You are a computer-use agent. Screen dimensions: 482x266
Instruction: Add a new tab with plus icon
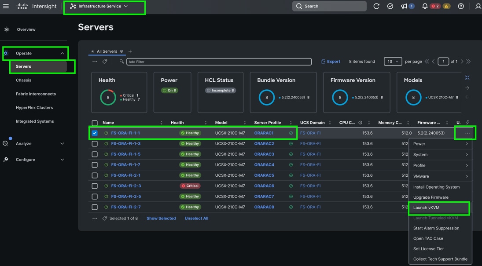[130, 51]
